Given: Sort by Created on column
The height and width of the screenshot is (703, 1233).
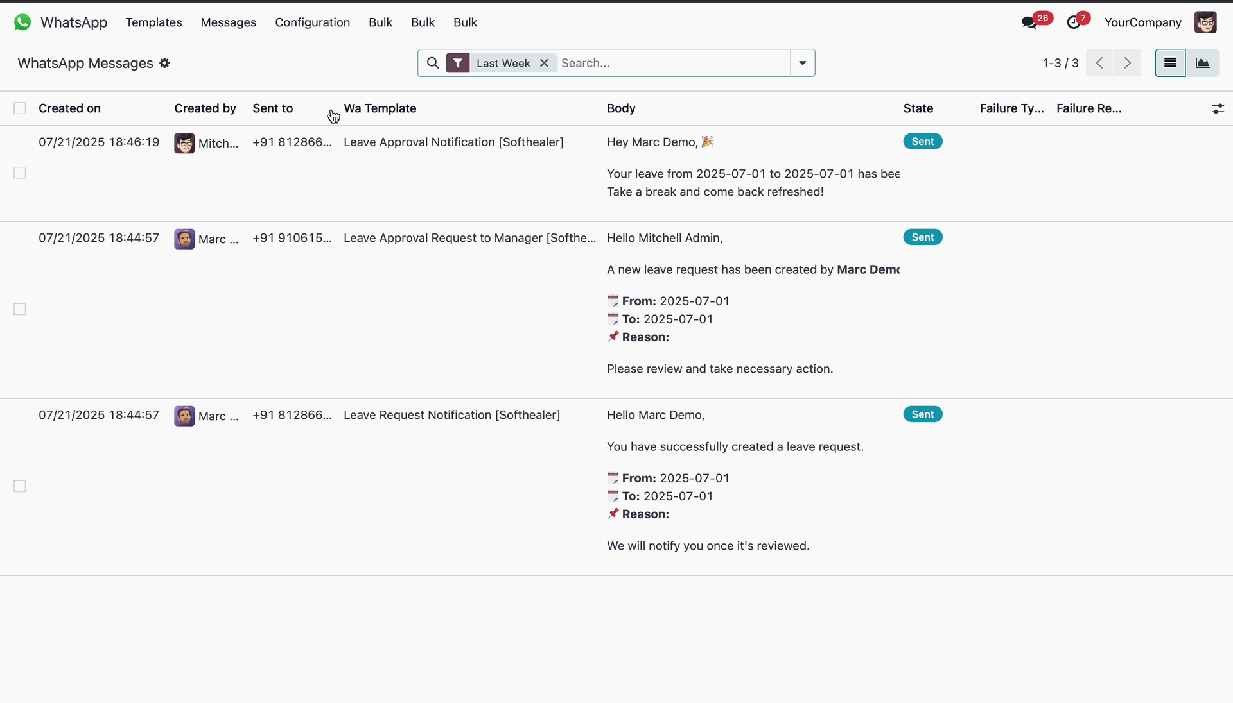Looking at the screenshot, I should pyautogui.click(x=69, y=108).
